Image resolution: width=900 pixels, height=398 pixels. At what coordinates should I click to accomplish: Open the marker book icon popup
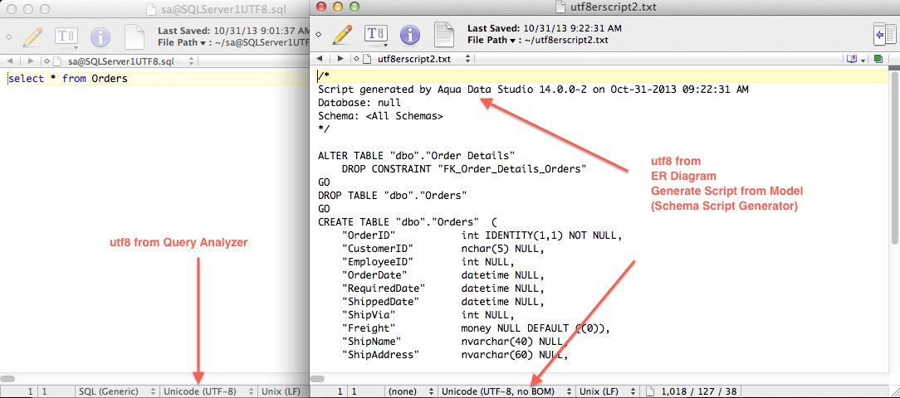(x=854, y=59)
